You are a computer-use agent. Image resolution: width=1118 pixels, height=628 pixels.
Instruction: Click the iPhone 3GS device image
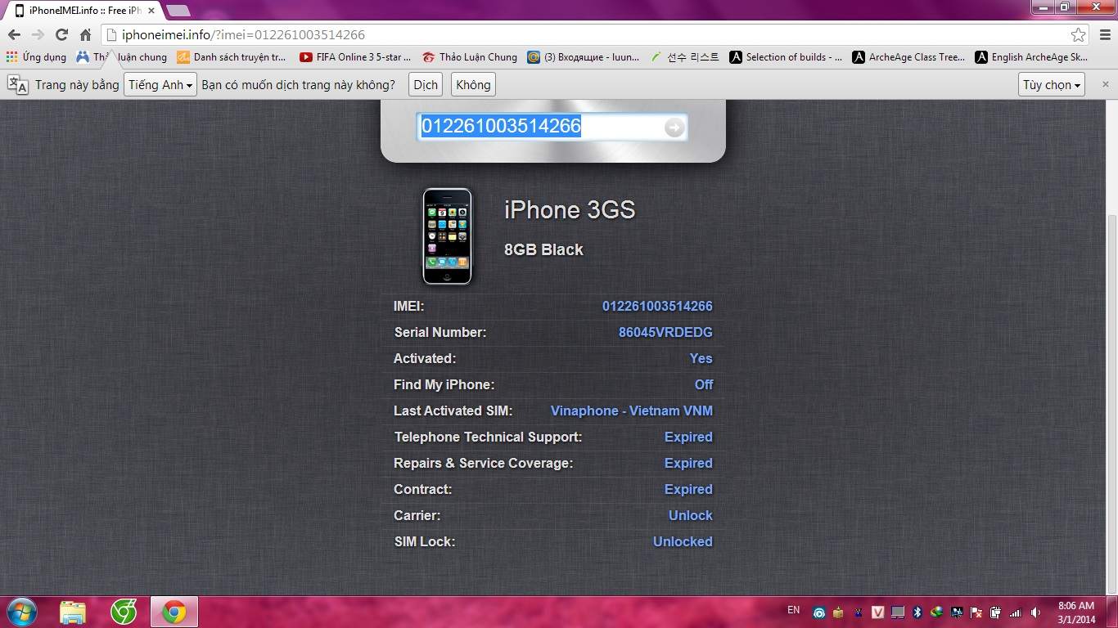point(447,236)
